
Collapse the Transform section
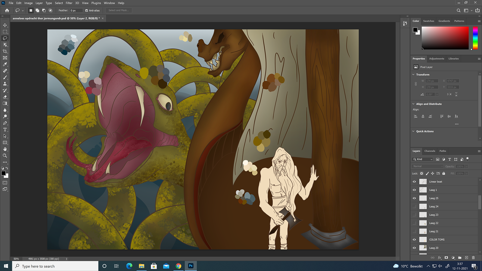coord(413,75)
